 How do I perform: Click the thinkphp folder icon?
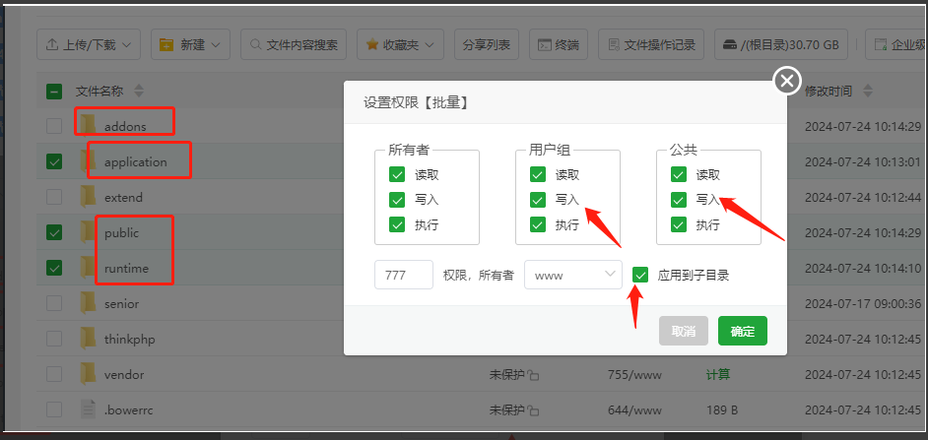(89, 339)
